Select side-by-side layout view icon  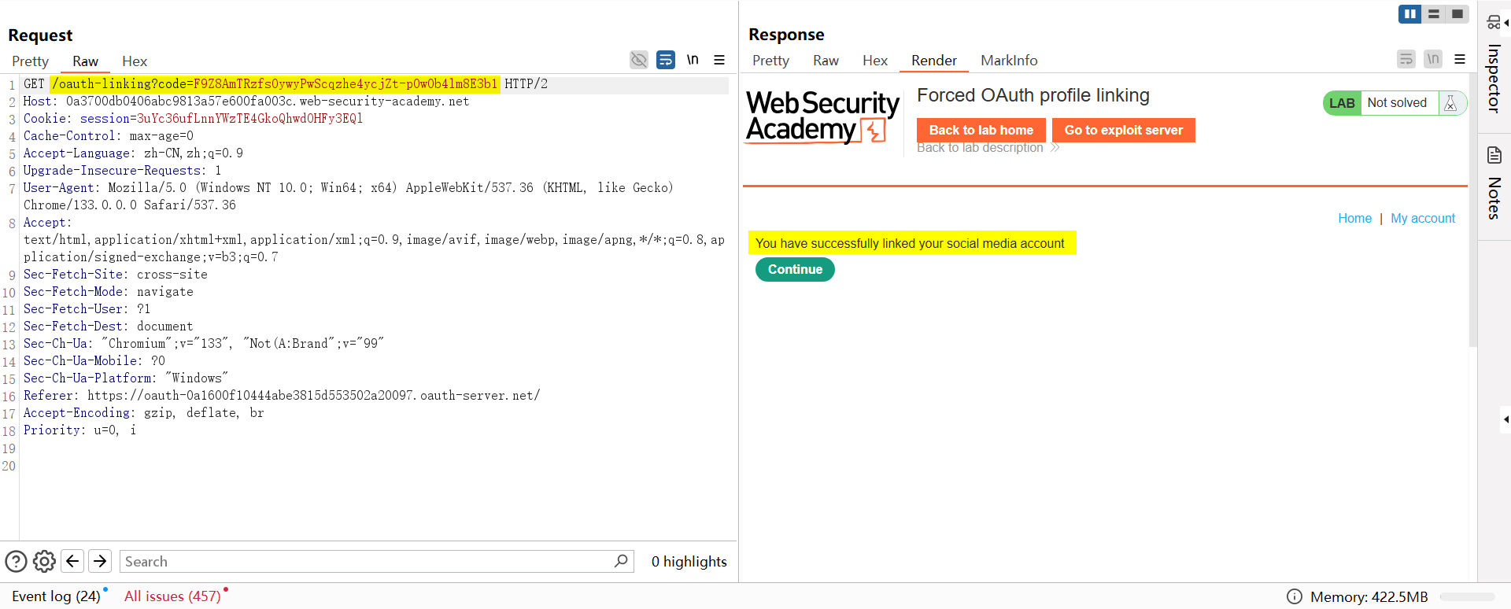tap(1409, 14)
